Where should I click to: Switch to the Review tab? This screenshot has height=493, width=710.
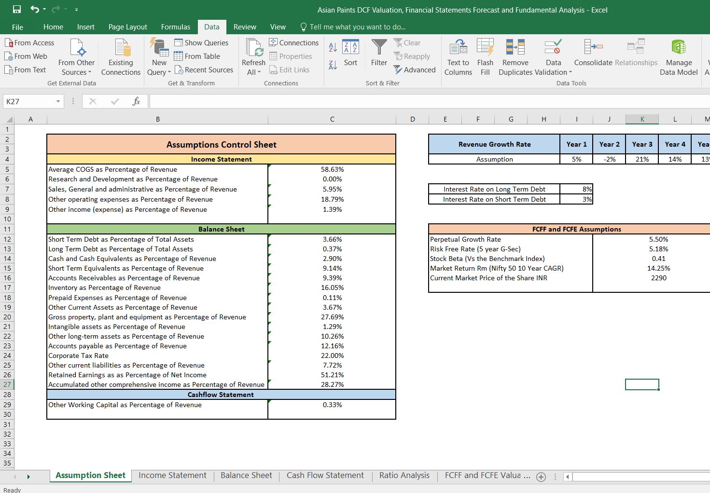pos(245,27)
